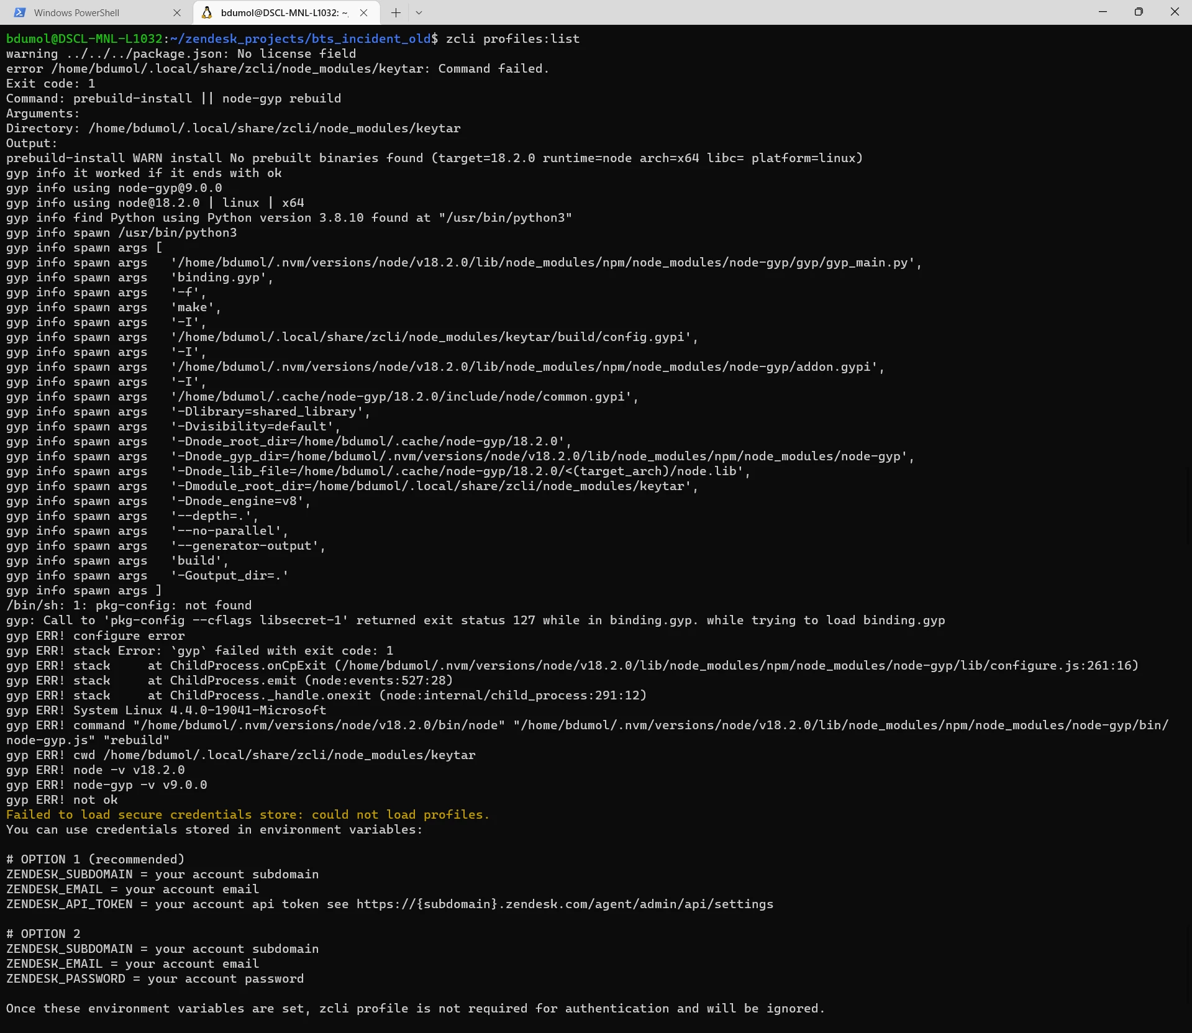Close the terminal window
1192x1033 pixels.
1174,12
